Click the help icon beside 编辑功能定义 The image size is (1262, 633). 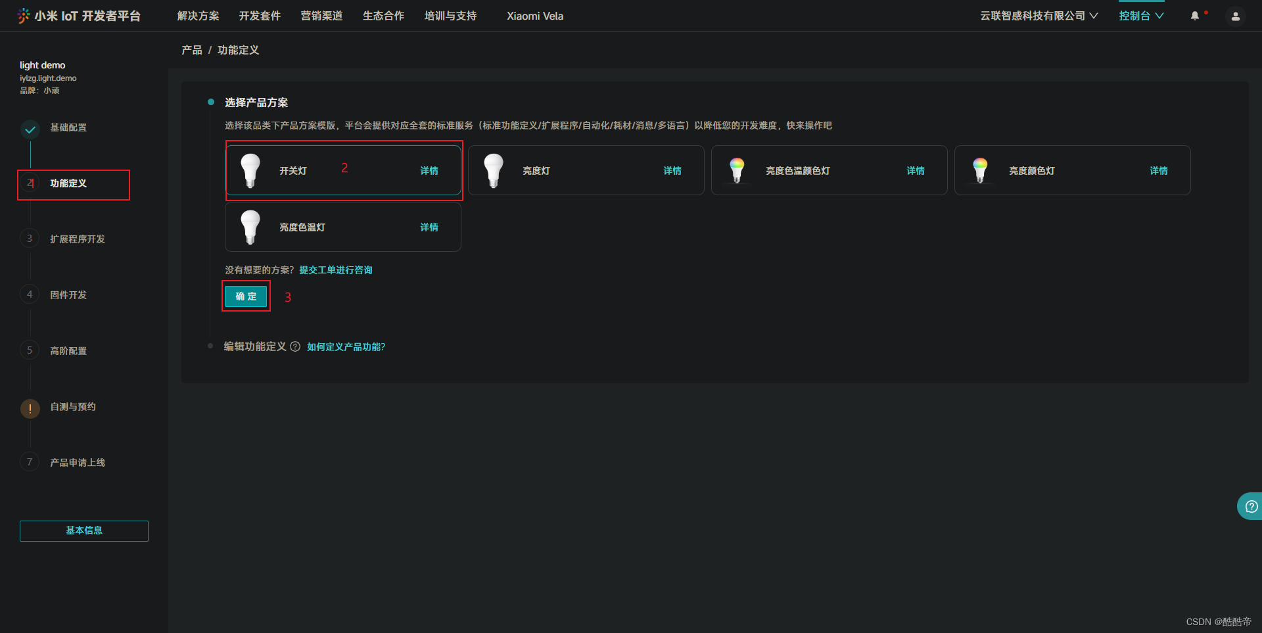295,346
